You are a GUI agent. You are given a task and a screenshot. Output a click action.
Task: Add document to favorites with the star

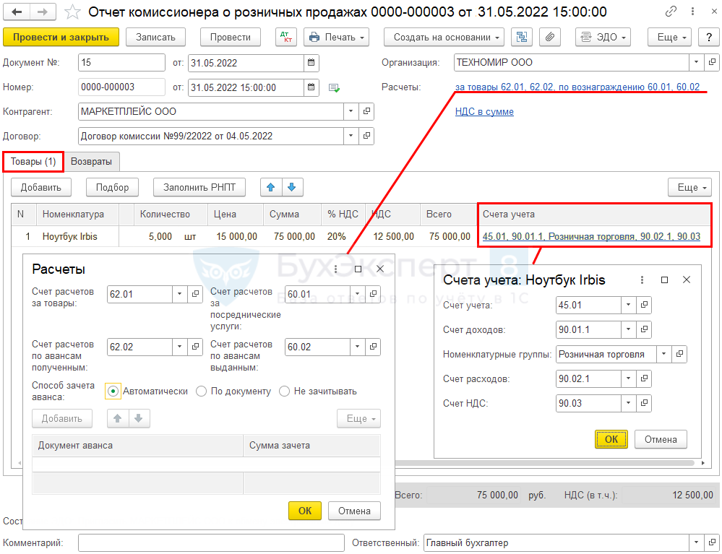(72, 12)
